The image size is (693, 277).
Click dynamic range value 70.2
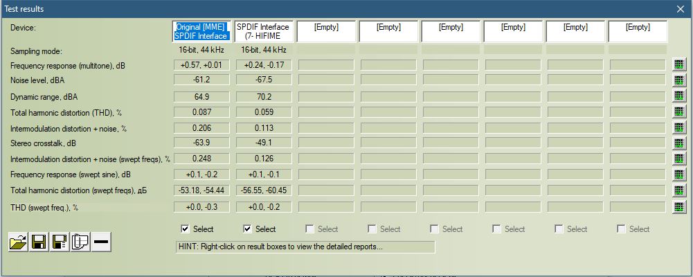(x=264, y=96)
